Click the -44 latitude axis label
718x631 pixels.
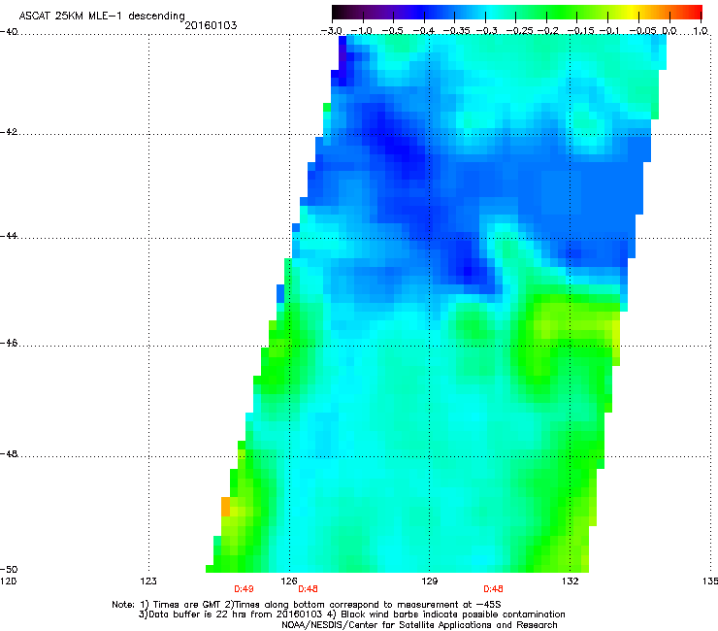(8, 236)
